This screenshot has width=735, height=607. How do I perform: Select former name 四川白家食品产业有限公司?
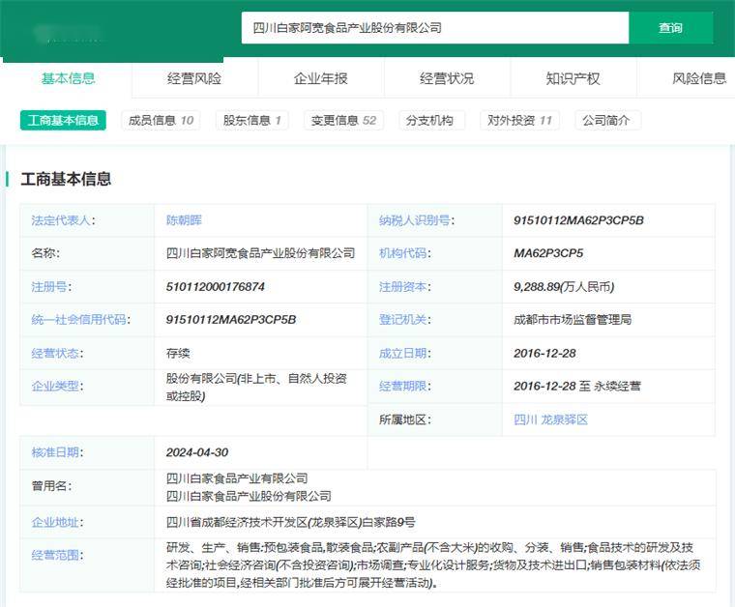(x=237, y=478)
